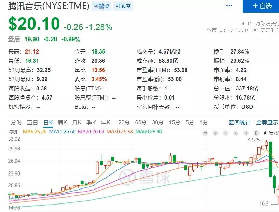Open the mobile/QR icon beside 前复权
Screen dimensions: 279x212
256,133
